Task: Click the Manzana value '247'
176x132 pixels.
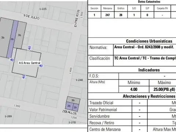Action: [107, 15]
